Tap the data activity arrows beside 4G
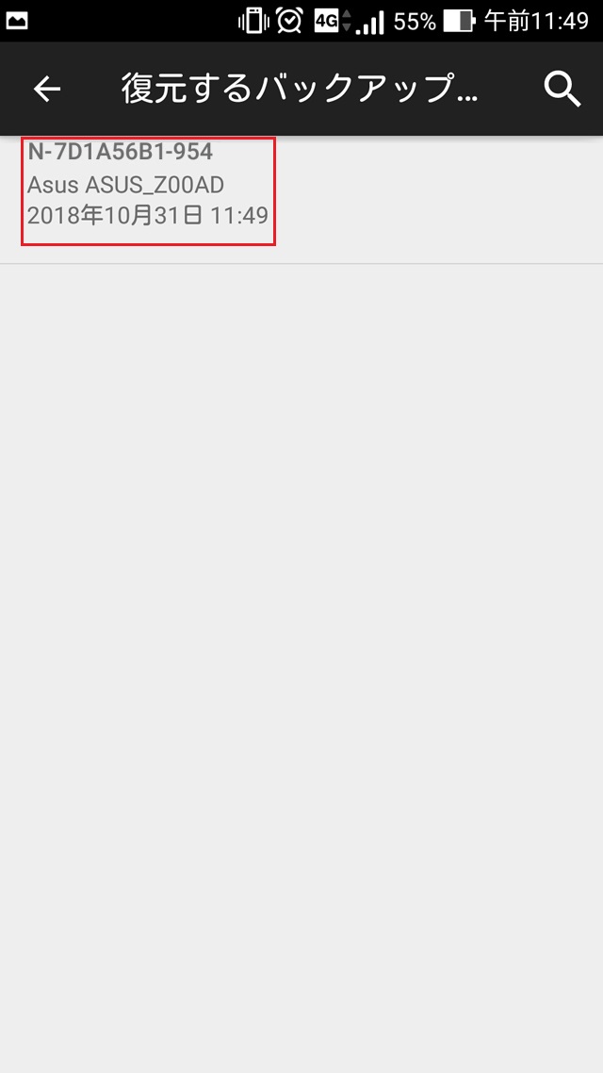 click(x=347, y=21)
